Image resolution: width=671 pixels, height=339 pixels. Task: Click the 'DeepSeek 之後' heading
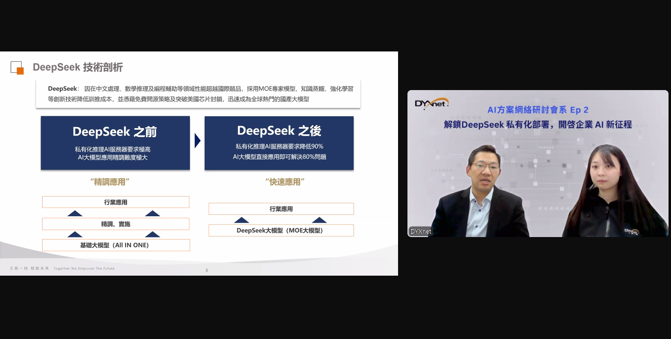click(279, 131)
